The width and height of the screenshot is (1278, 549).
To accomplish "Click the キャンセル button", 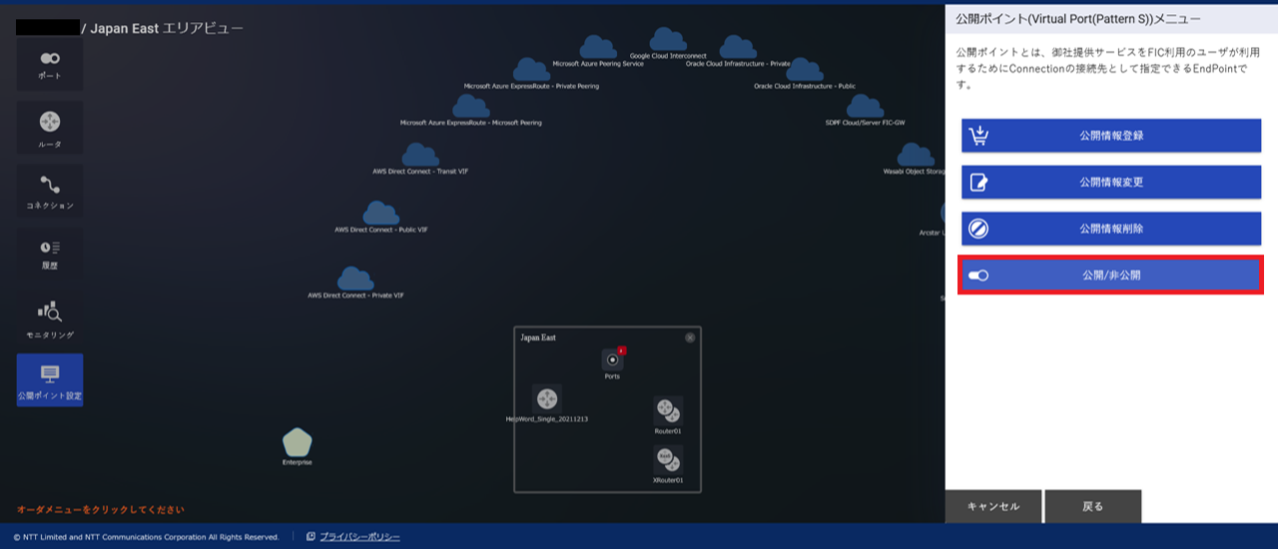I will (x=993, y=506).
